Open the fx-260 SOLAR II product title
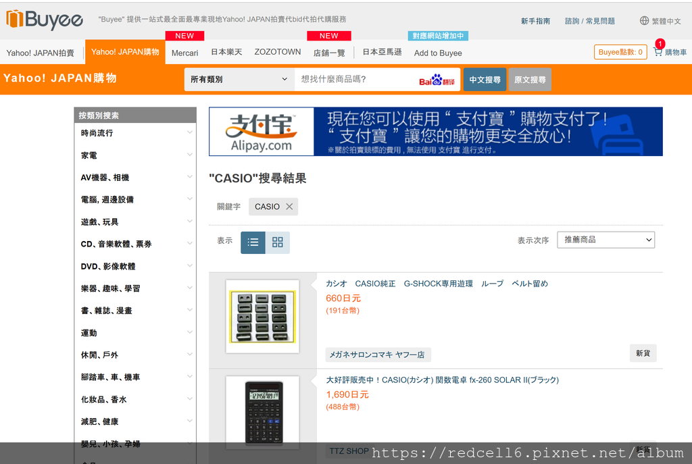 442,380
